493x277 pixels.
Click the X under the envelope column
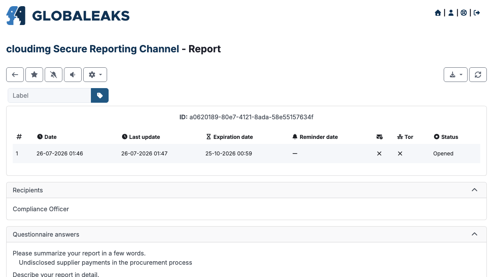379,154
